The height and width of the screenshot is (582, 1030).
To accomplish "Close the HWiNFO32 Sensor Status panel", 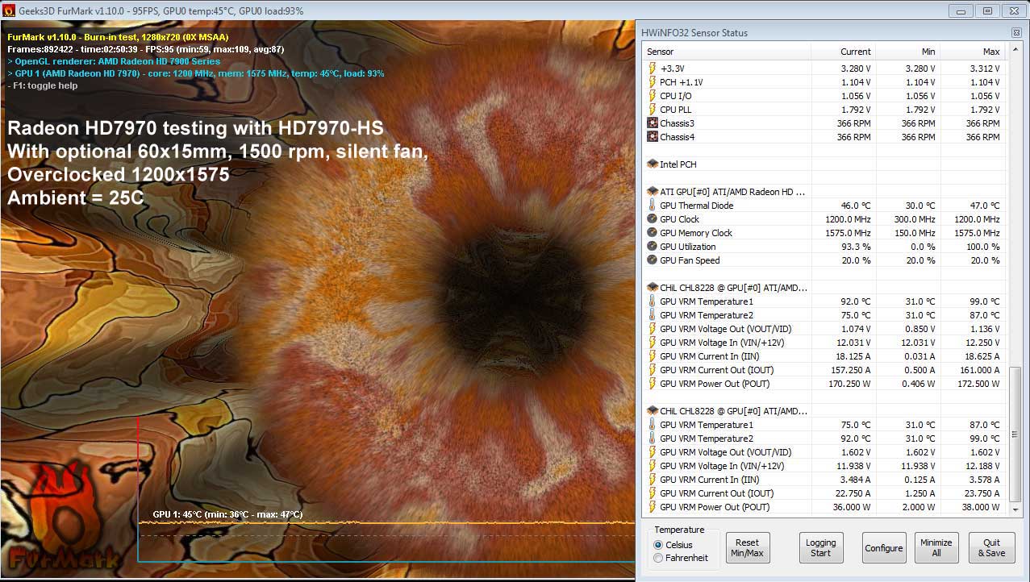I will (1016, 33).
